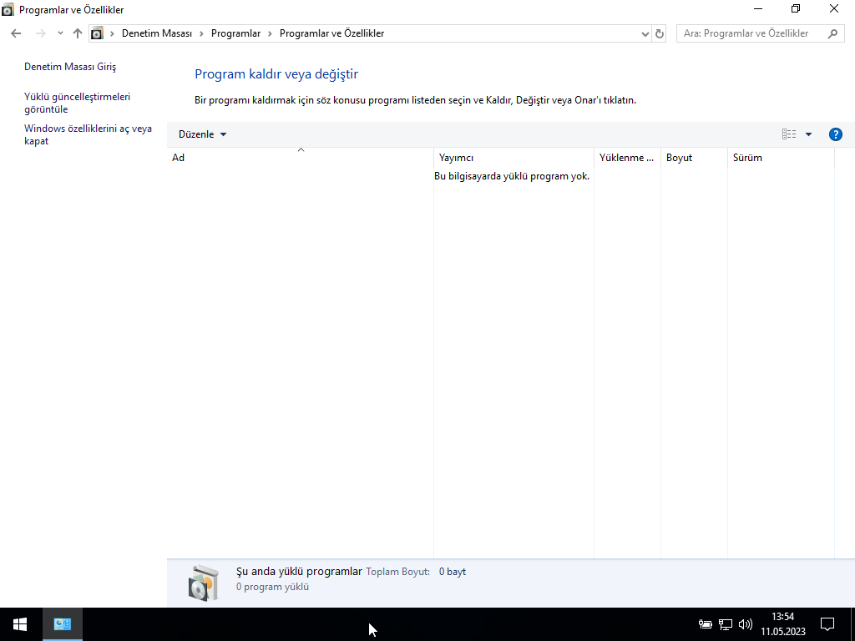Select Programlar in breadcrumb path
The width and height of the screenshot is (855, 641).
click(235, 33)
